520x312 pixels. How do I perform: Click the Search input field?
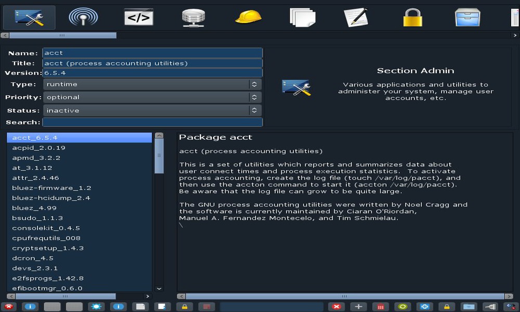point(152,122)
